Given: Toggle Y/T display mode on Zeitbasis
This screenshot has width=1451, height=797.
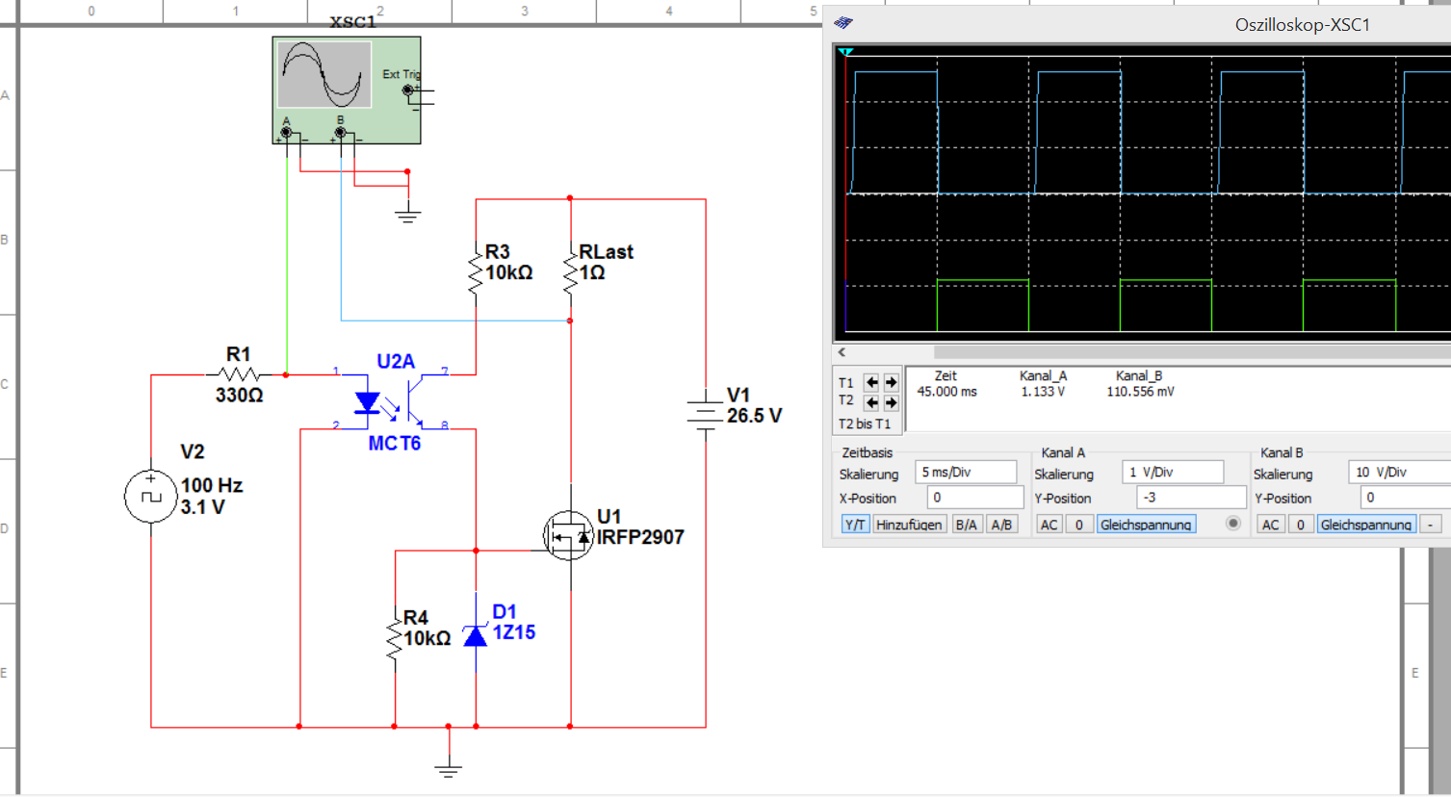Looking at the screenshot, I should [x=855, y=525].
